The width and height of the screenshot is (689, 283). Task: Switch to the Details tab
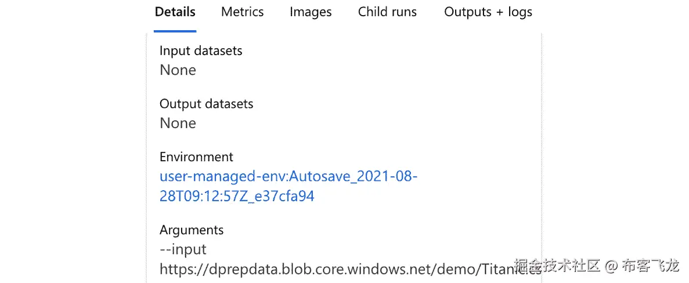pos(175,12)
